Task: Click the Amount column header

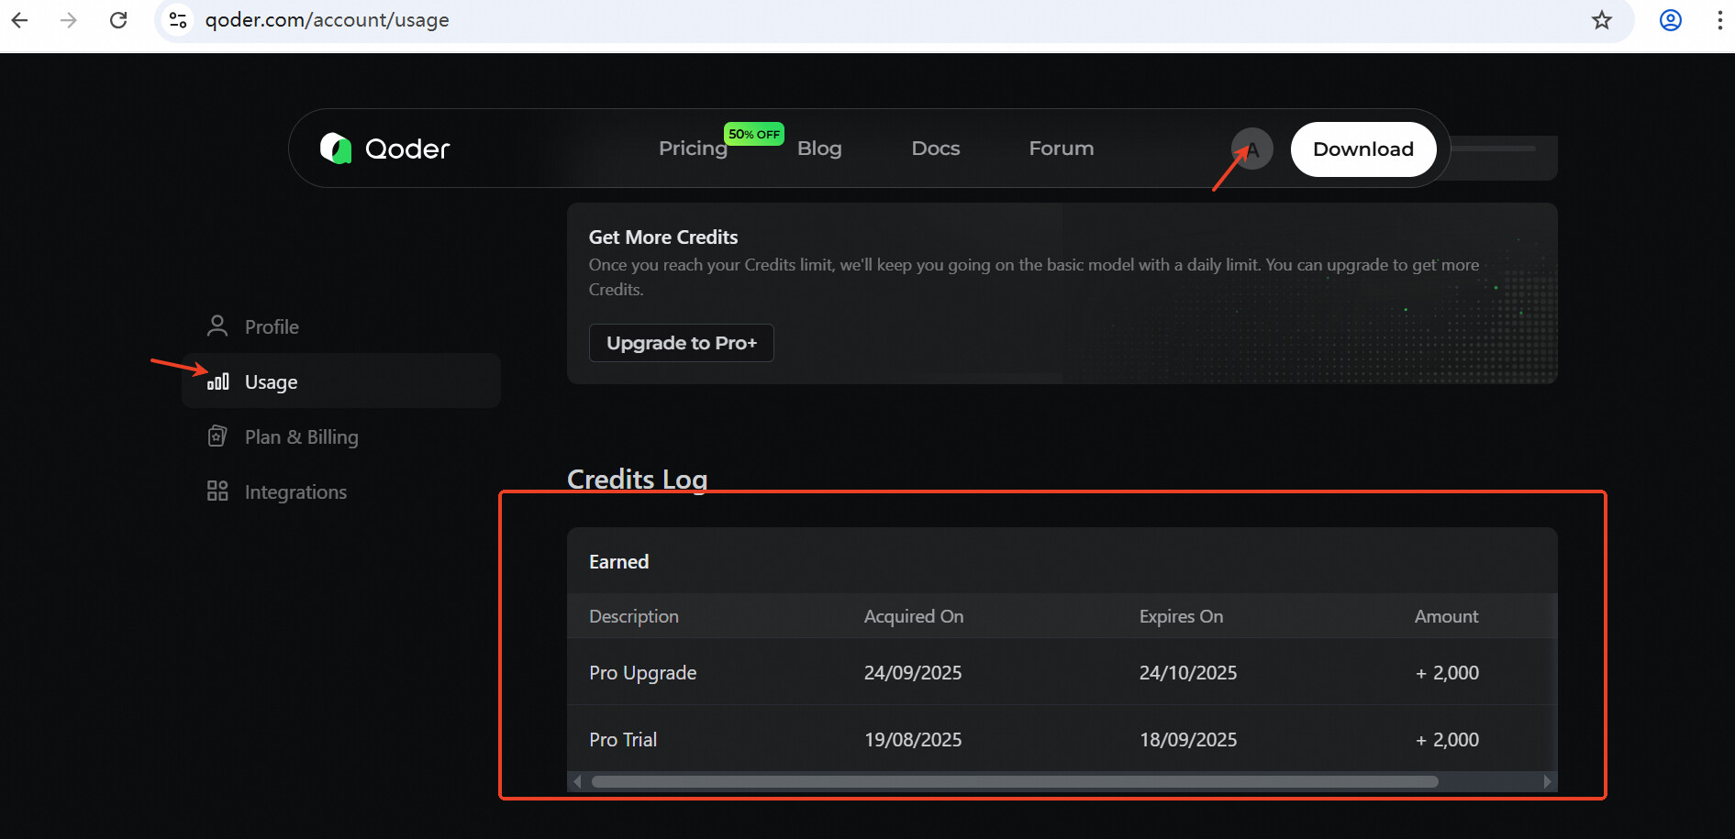Action: 1447,616
